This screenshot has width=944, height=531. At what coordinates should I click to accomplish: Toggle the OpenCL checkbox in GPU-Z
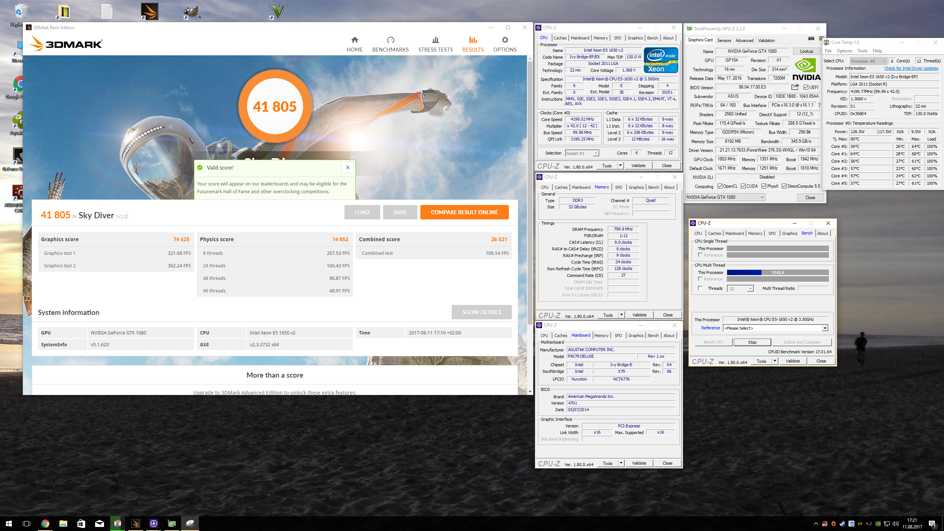coord(720,186)
